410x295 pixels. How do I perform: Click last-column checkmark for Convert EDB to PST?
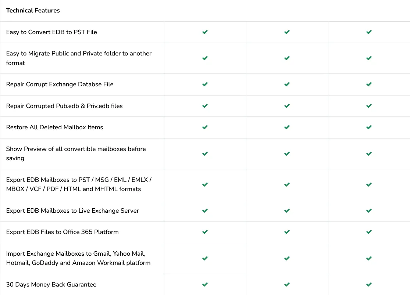coord(369,32)
